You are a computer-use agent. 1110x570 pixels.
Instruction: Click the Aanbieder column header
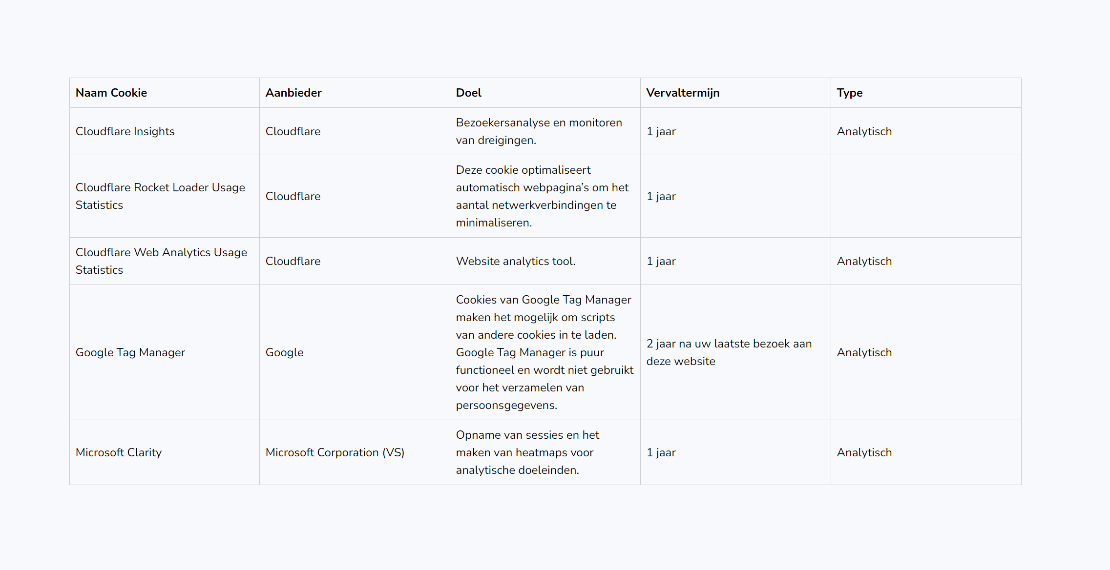click(355, 93)
